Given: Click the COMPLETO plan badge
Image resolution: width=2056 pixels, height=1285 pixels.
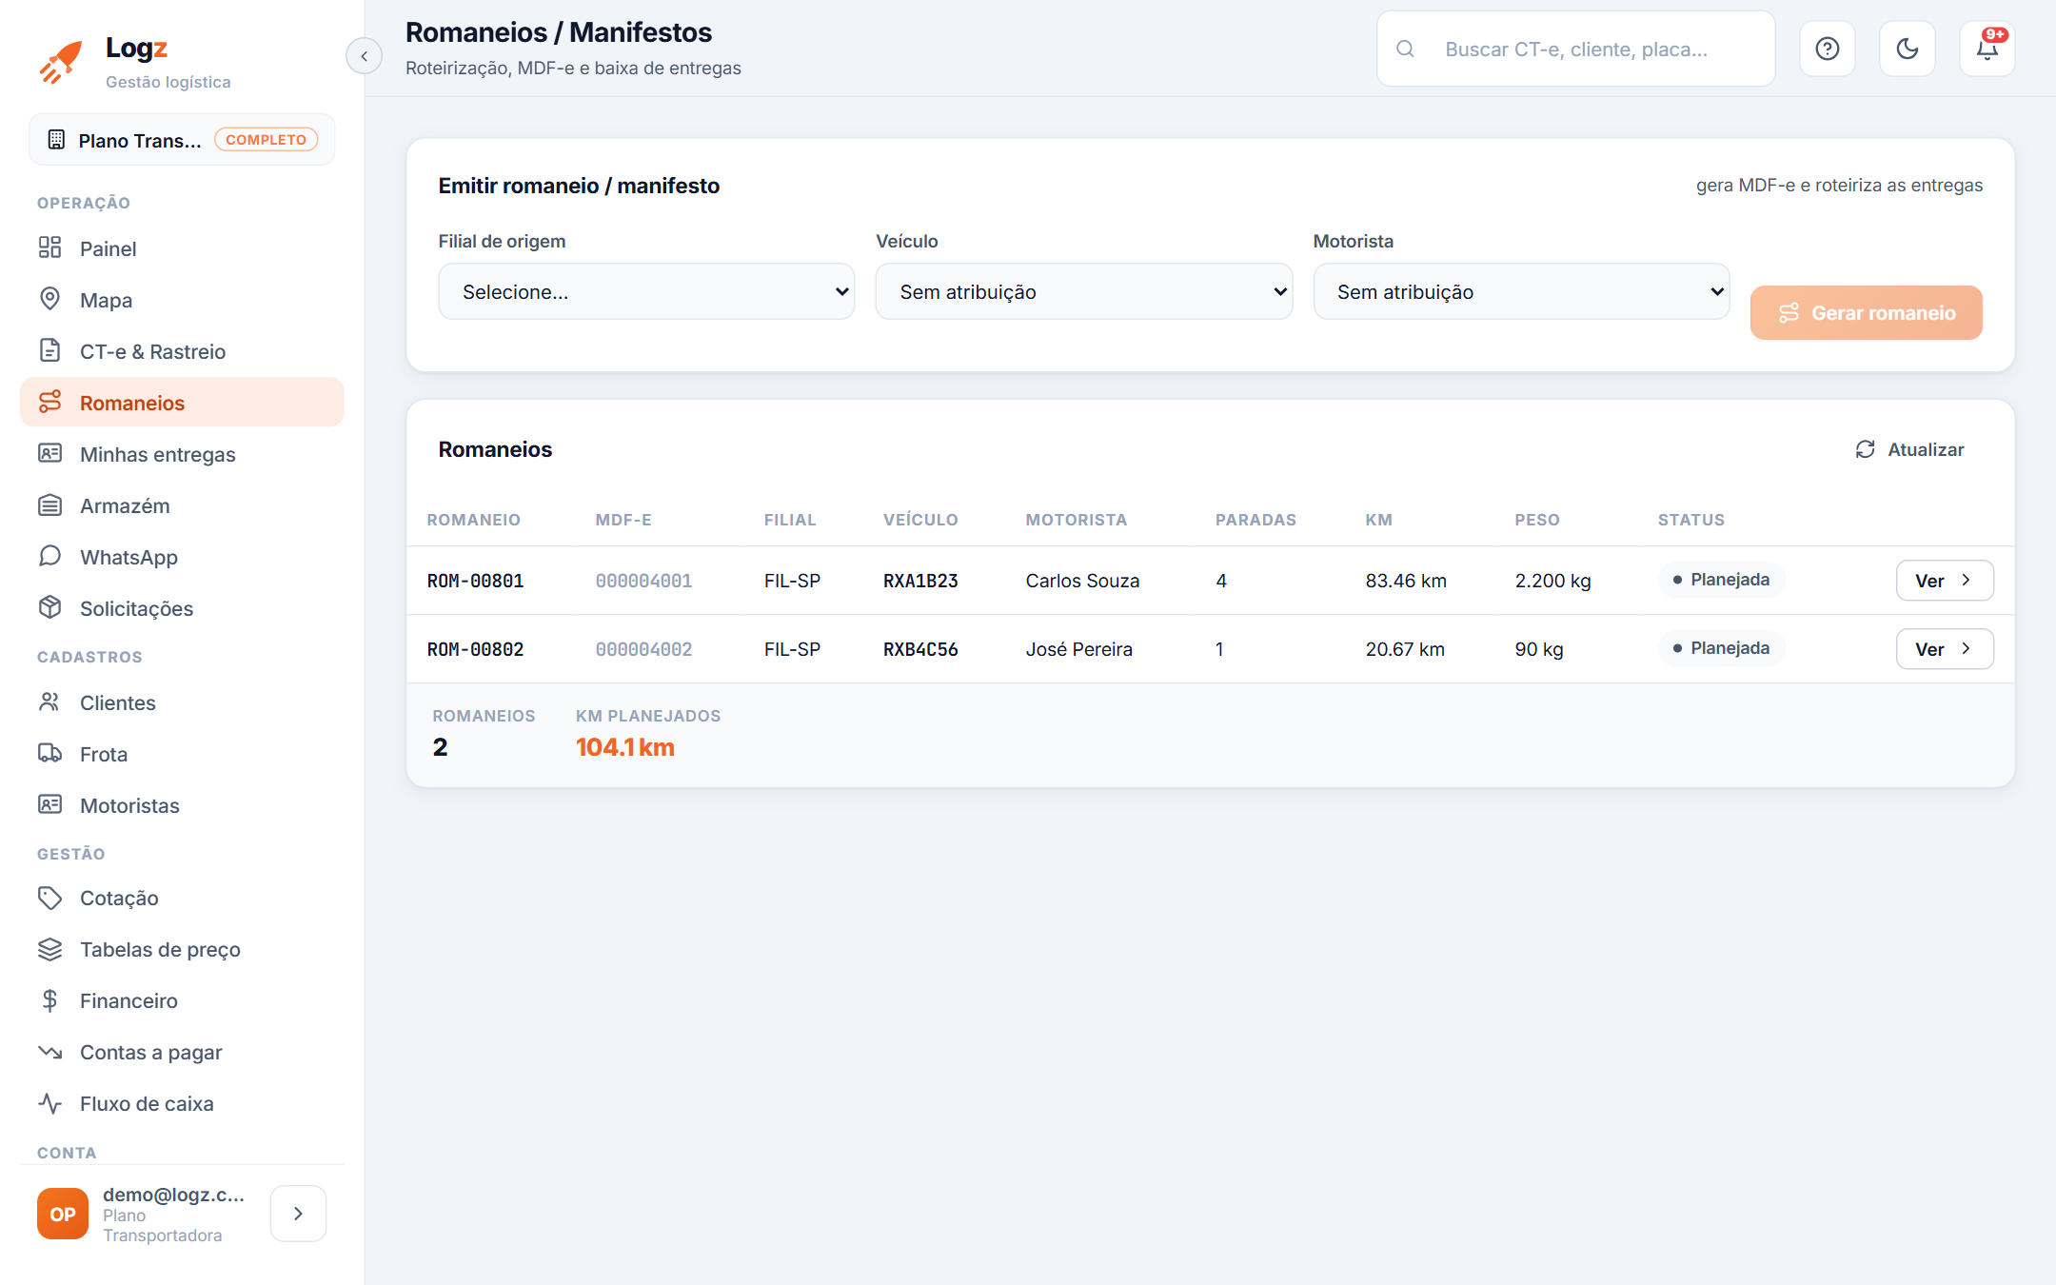Looking at the screenshot, I should click(266, 140).
